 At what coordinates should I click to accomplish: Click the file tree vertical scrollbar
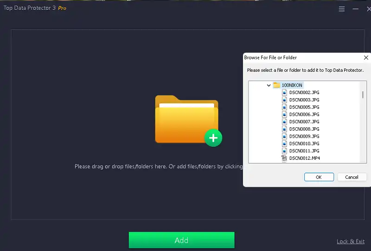click(363, 94)
